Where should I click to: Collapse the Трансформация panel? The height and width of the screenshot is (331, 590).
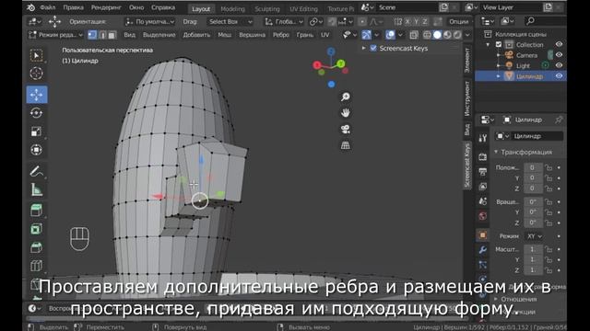click(496, 152)
